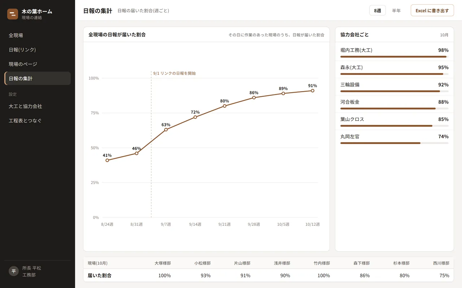Click the 46% data point for 8/31週
The image size is (462, 288).
136,153
